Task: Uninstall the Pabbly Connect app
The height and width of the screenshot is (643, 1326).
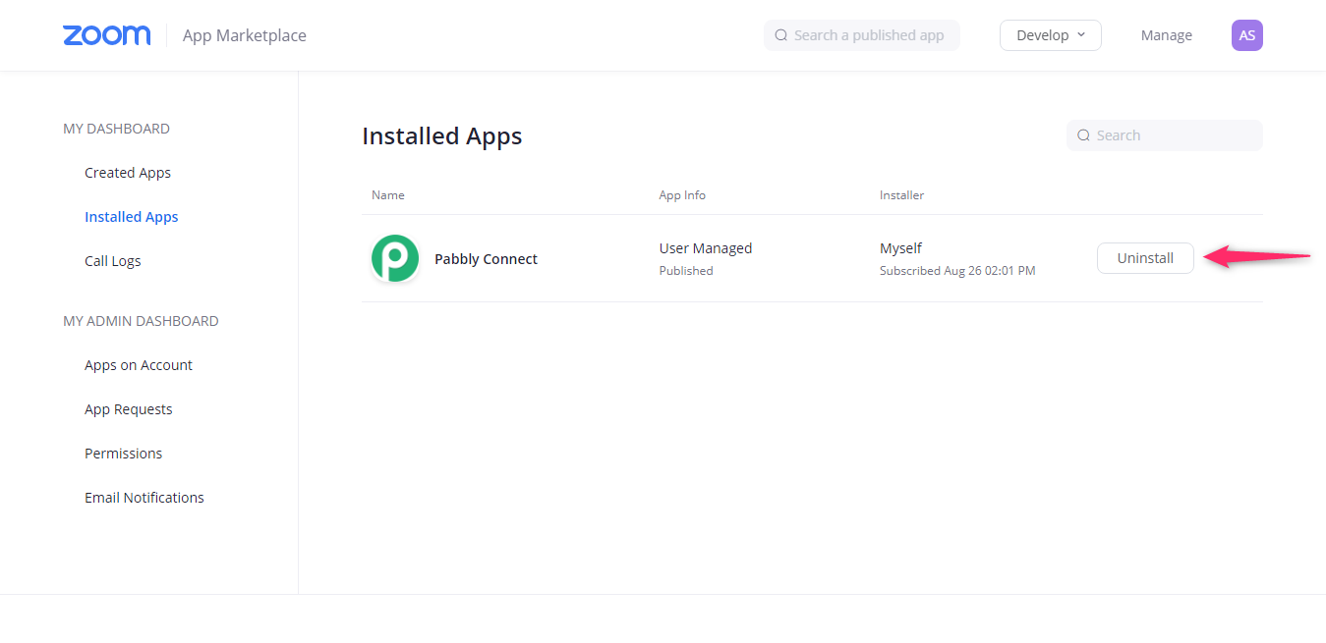Action: 1145,258
